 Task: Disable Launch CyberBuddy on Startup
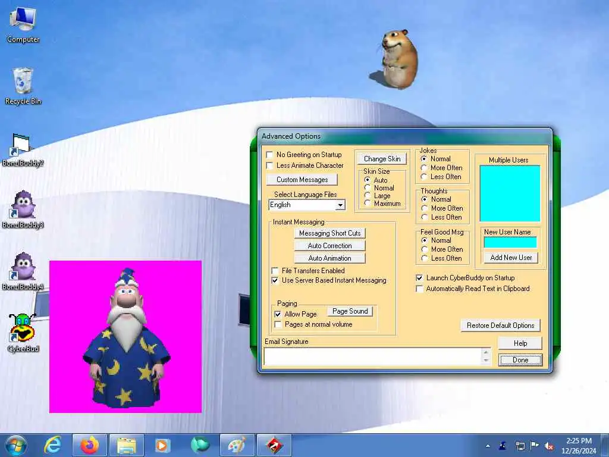[x=419, y=278]
